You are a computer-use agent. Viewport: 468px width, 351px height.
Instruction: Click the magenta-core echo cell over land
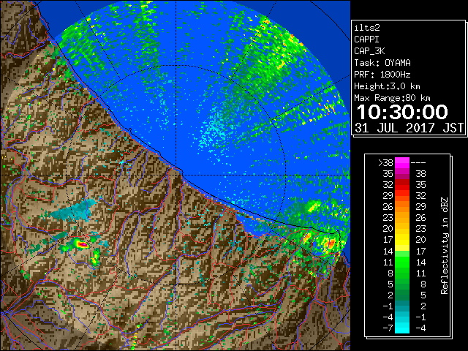(x=82, y=244)
